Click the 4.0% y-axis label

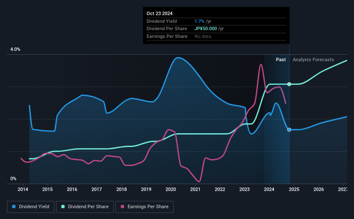click(15, 49)
